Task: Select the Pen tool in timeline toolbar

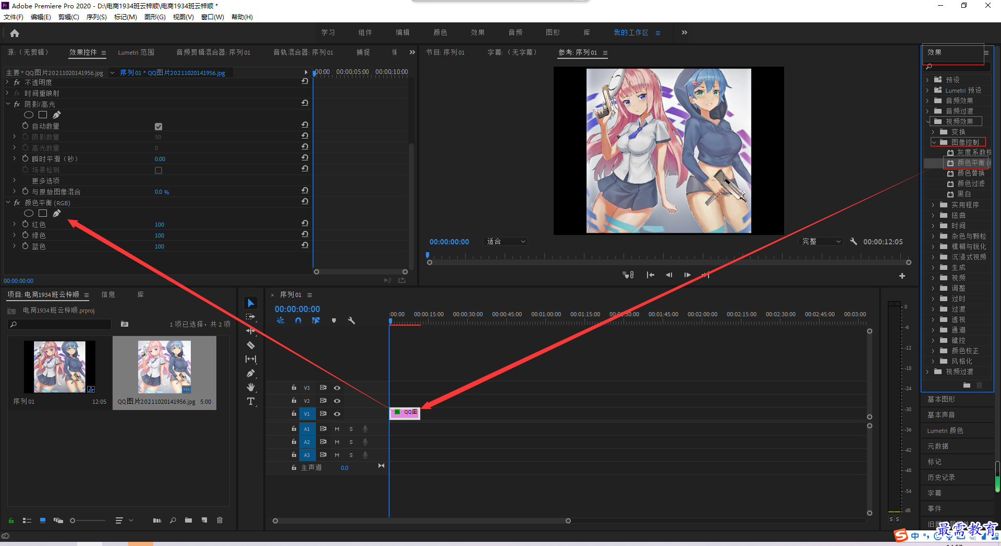Action: click(x=251, y=373)
